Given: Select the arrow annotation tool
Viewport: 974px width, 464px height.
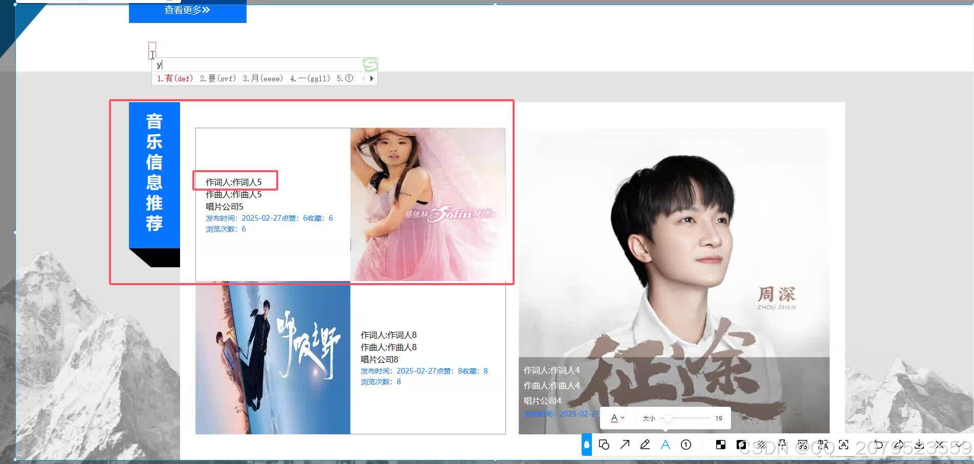Looking at the screenshot, I should click(625, 445).
